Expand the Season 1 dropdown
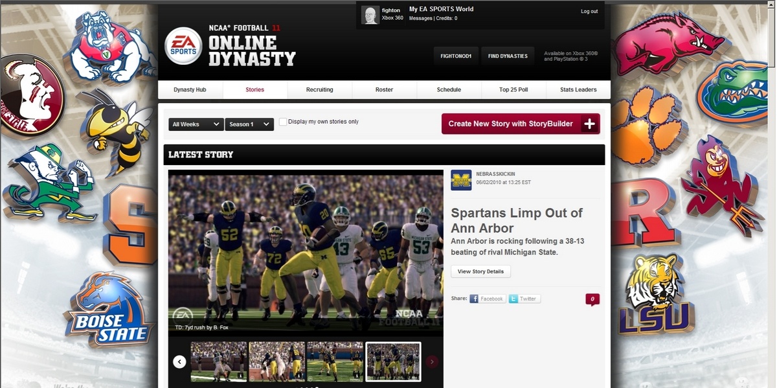The height and width of the screenshot is (388, 777). coord(249,124)
